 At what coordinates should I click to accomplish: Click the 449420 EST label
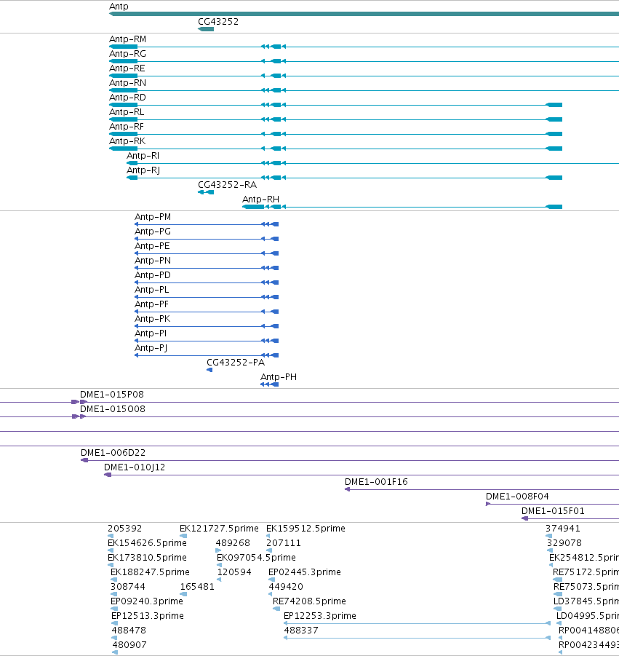286,587
